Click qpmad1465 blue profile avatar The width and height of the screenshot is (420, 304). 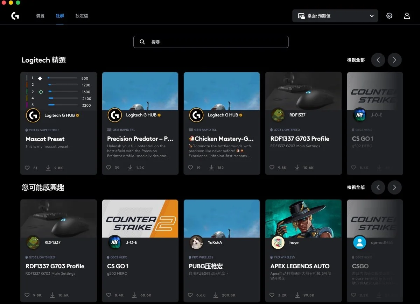(x=359, y=242)
